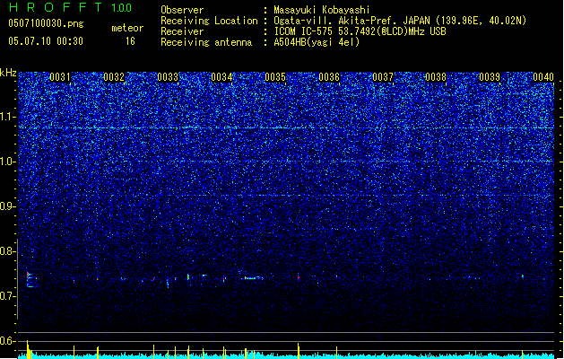
Task: Click the meteor count value 16
Action: coord(130,41)
